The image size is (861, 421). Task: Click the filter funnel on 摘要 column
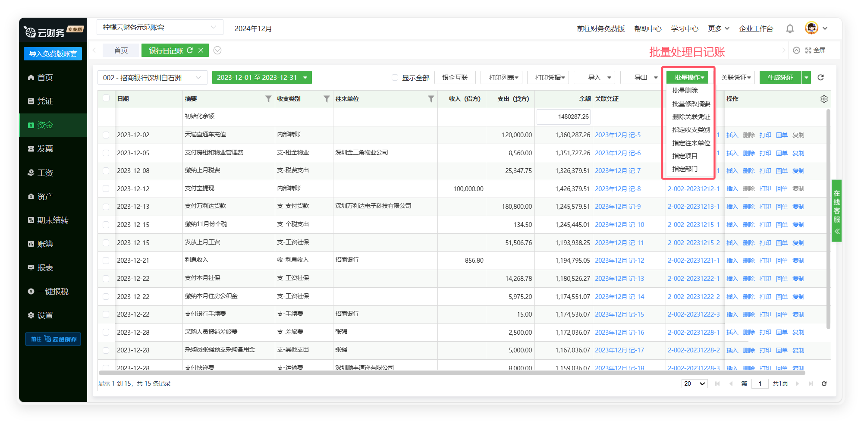(268, 99)
